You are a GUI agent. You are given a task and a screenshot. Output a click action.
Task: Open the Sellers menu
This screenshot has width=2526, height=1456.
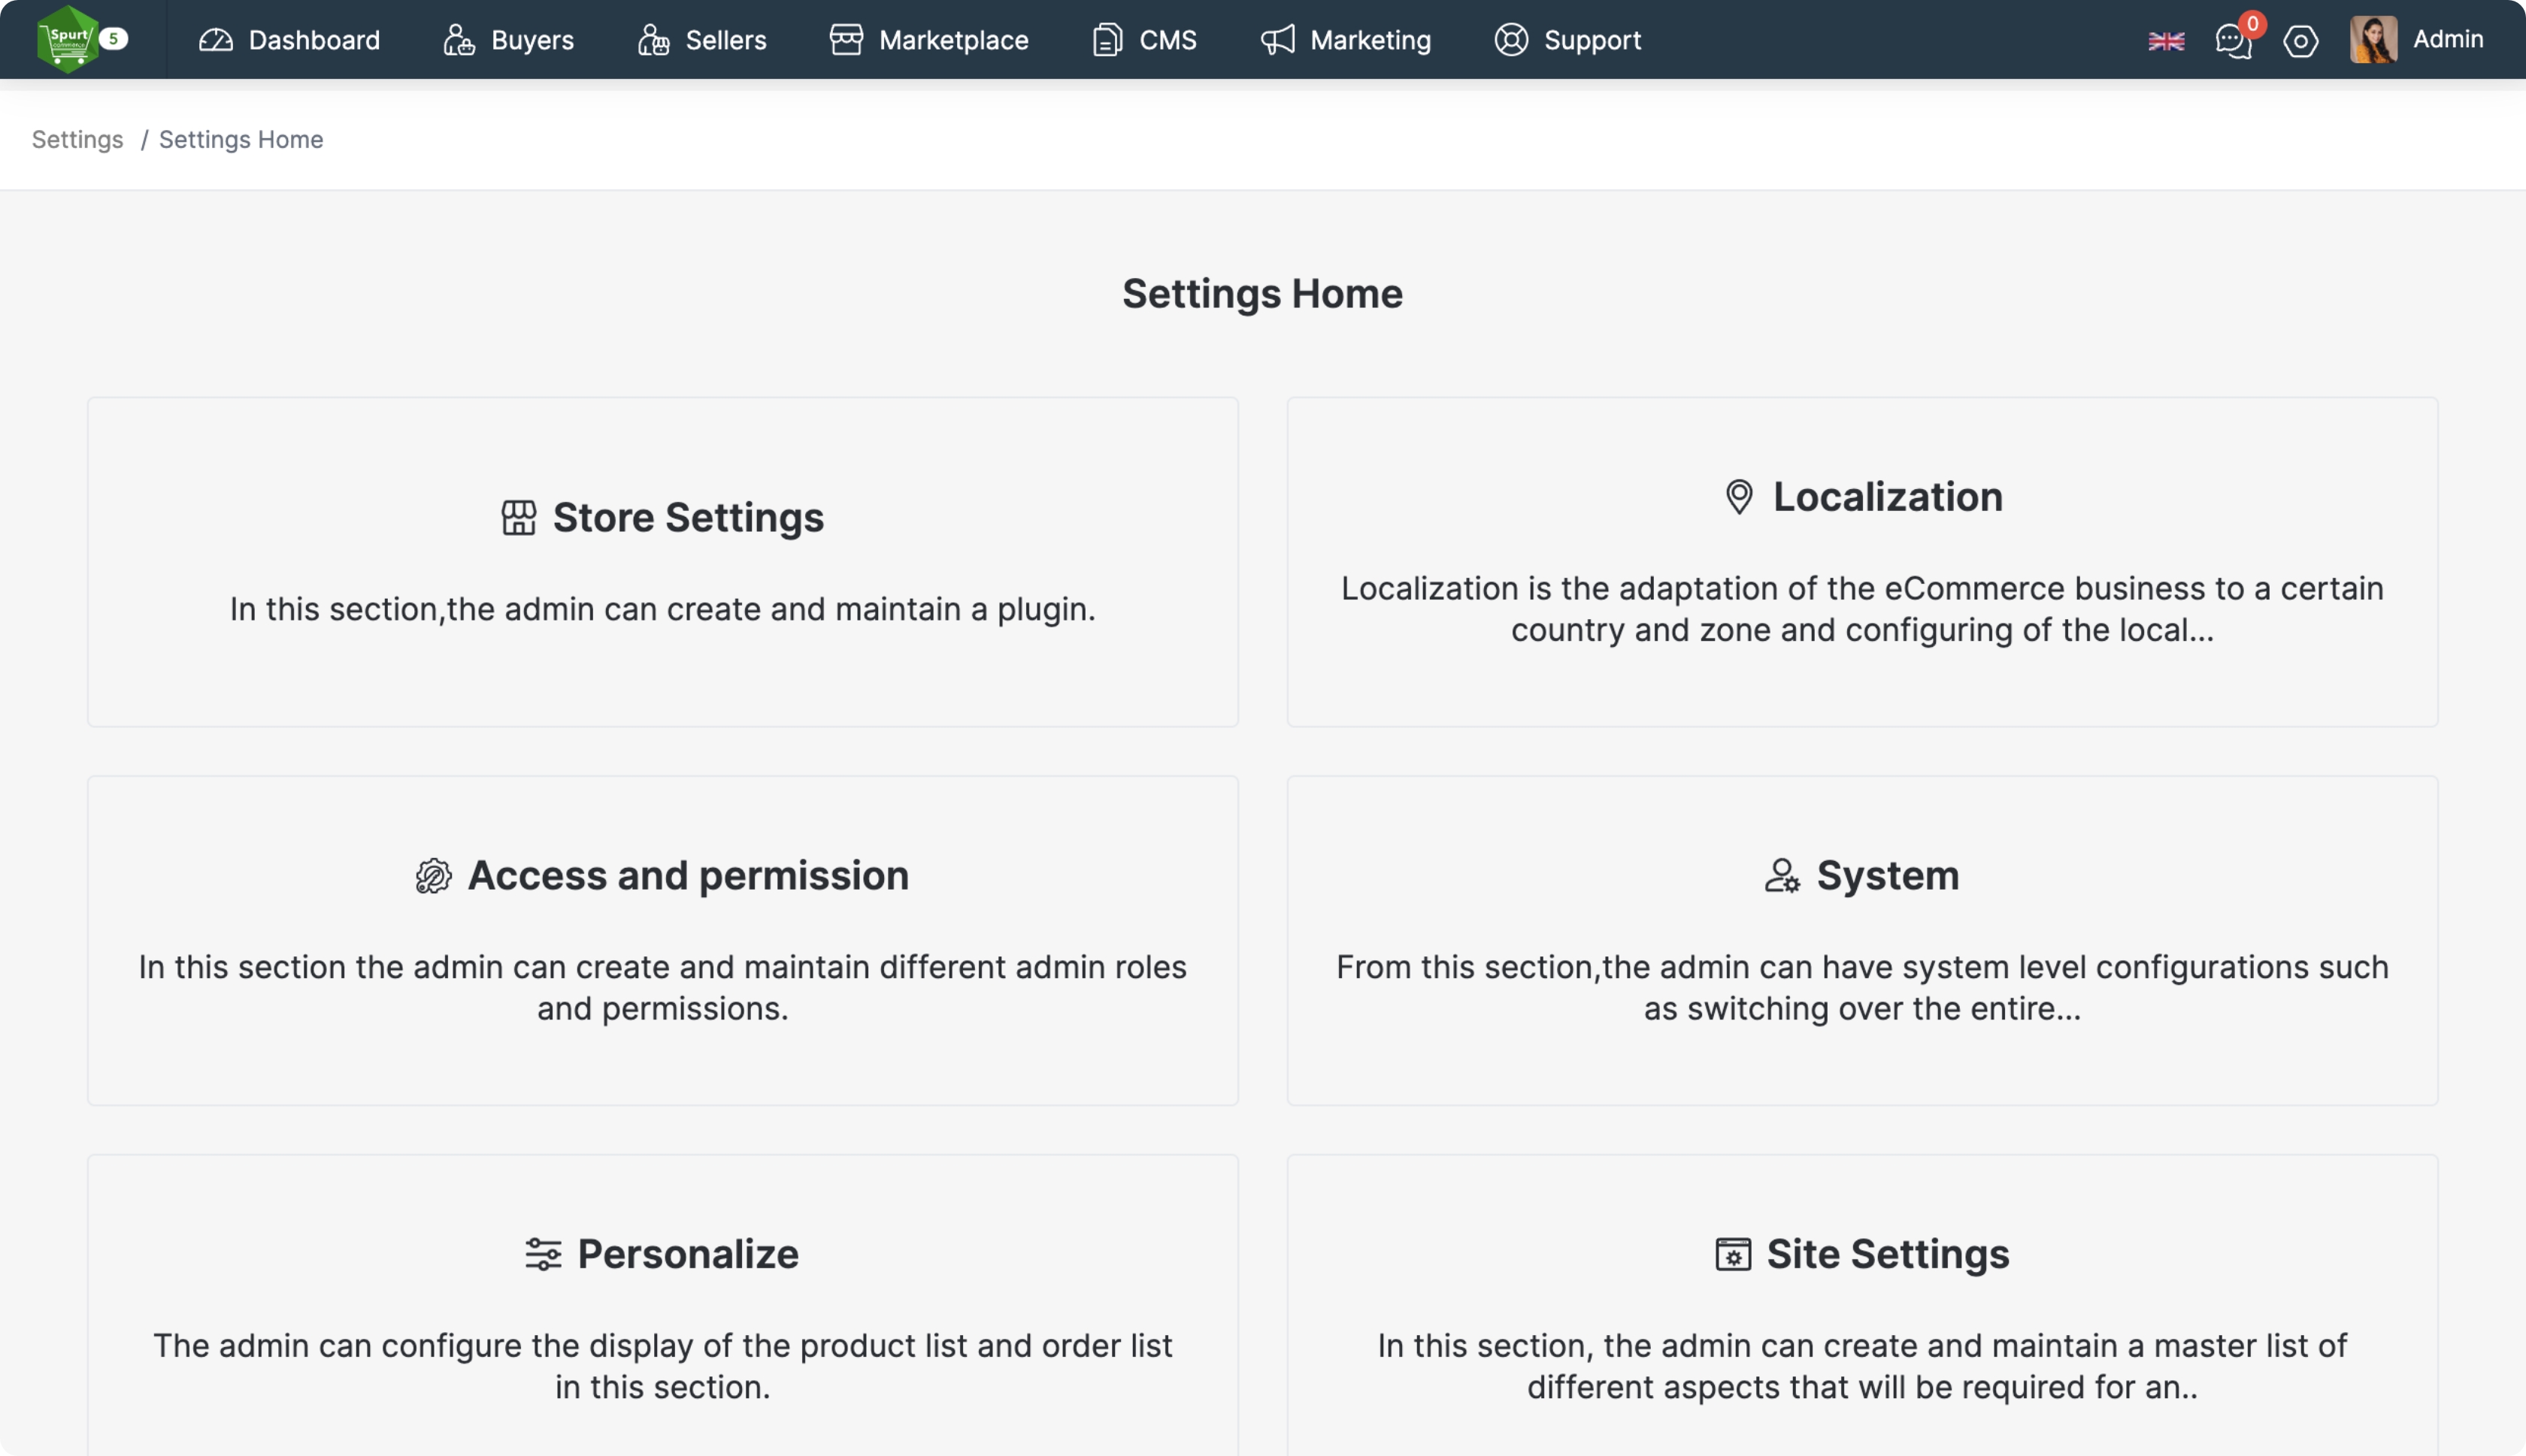pos(702,40)
